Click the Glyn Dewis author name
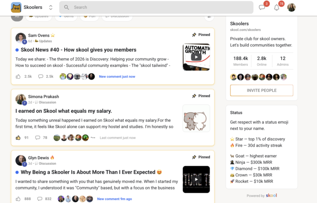The height and width of the screenshot is (203, 317). coord(38,158)
